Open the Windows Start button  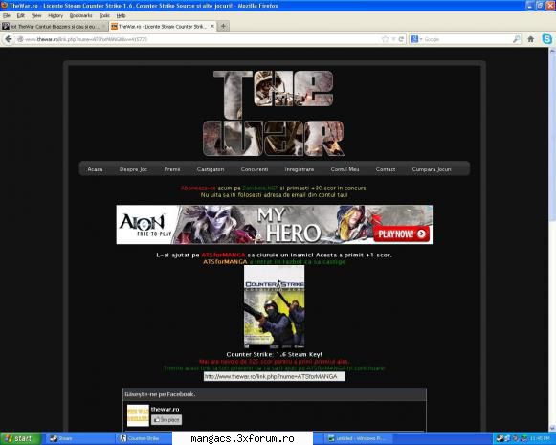(x=20, y=438)
